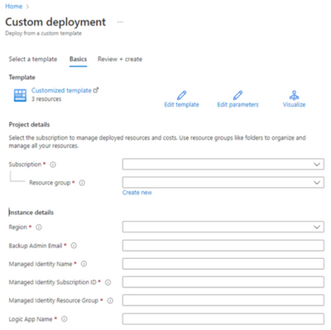Expand the Region dropdown
The image size is (331, 330).
tap(223, 227)
